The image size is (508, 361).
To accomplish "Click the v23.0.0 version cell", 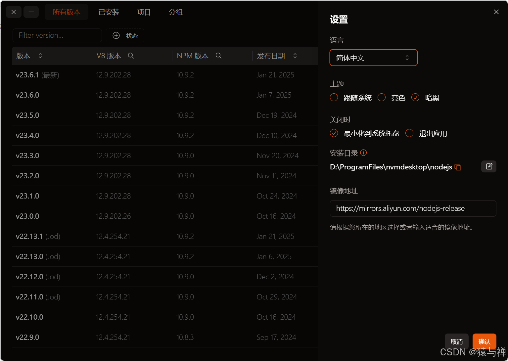I will (27, 216).
